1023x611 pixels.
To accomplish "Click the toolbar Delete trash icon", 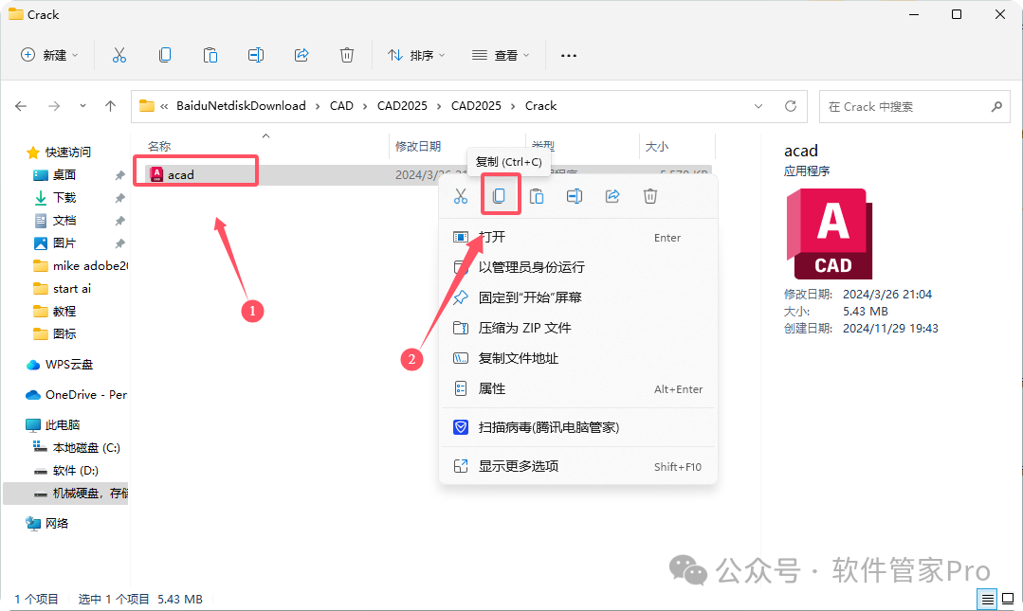I will point(347,56).
